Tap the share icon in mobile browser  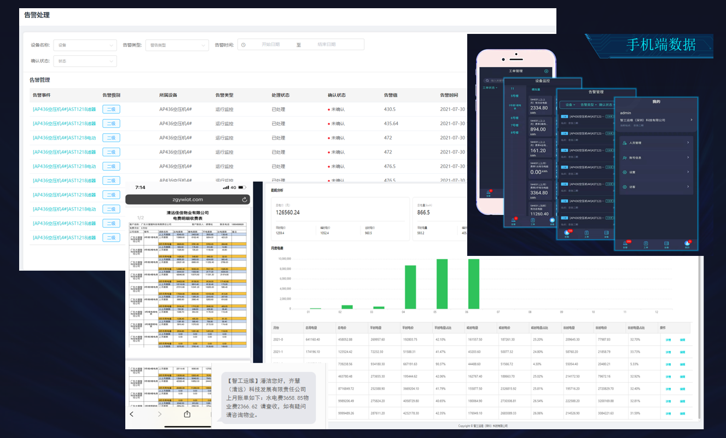(x=187, y=414)
